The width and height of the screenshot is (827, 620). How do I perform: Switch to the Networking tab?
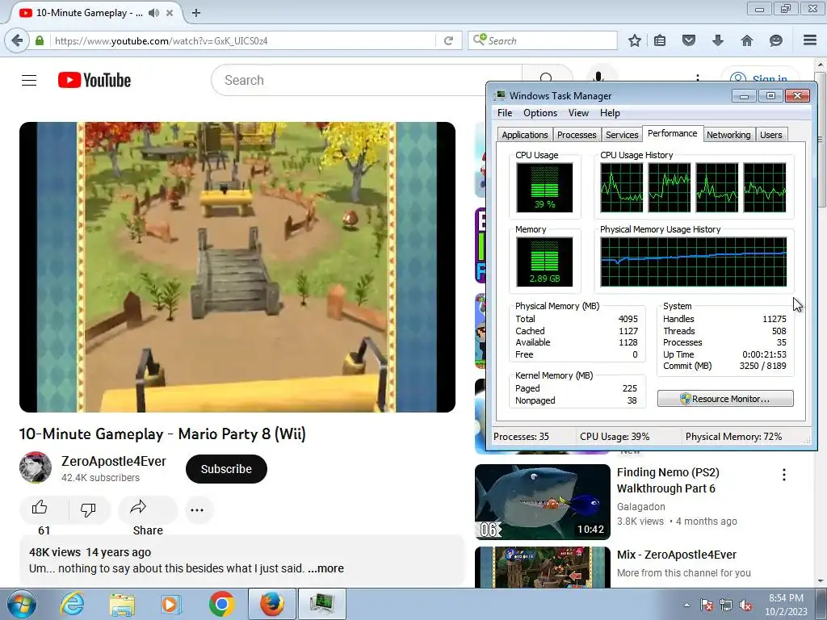pyautogui.click(x=728, y=135)
